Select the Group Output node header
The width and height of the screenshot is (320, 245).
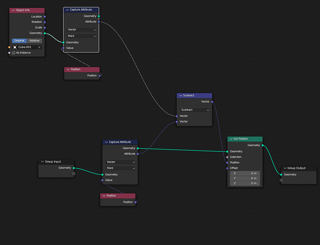(x=299, y=168)
